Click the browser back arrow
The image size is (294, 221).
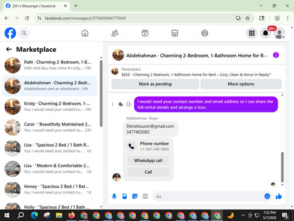6,18
